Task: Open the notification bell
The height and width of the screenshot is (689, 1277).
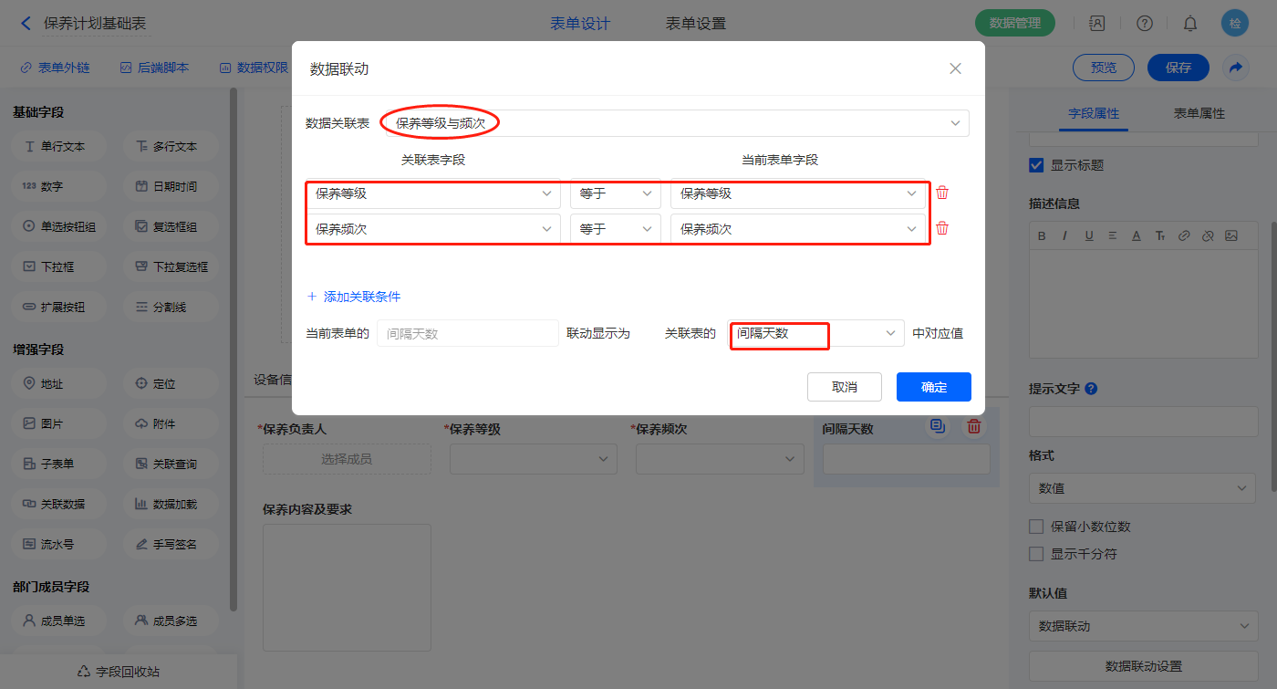Action: [x=1190, y=24]
